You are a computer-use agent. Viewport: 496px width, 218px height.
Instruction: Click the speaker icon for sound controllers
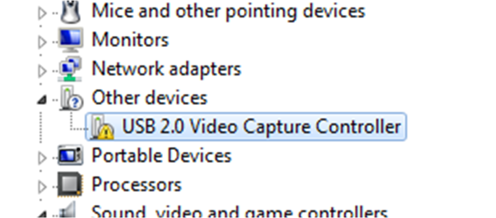point(67,210)
